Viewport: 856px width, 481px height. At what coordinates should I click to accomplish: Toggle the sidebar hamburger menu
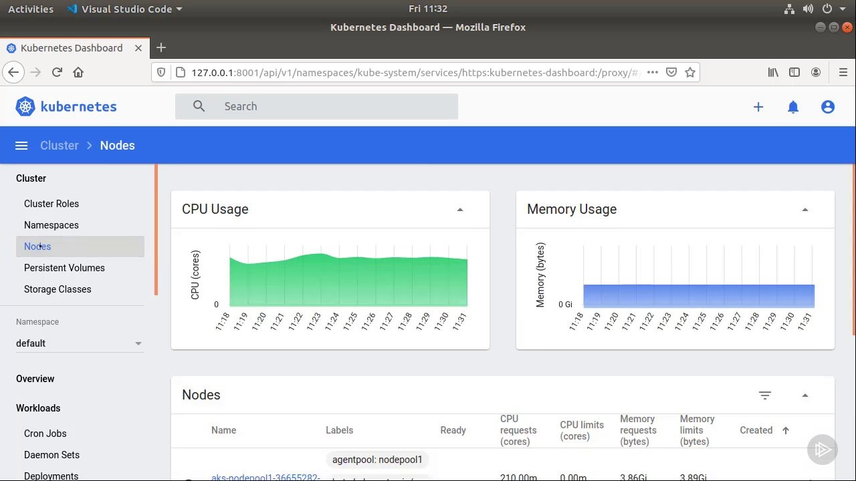[21, 145]
